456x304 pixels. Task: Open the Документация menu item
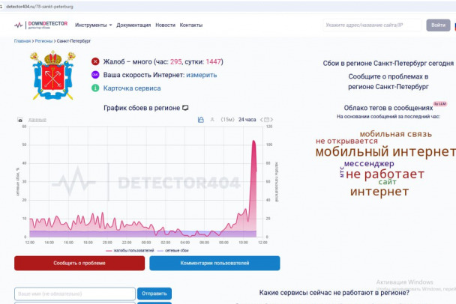coord(133,25)
